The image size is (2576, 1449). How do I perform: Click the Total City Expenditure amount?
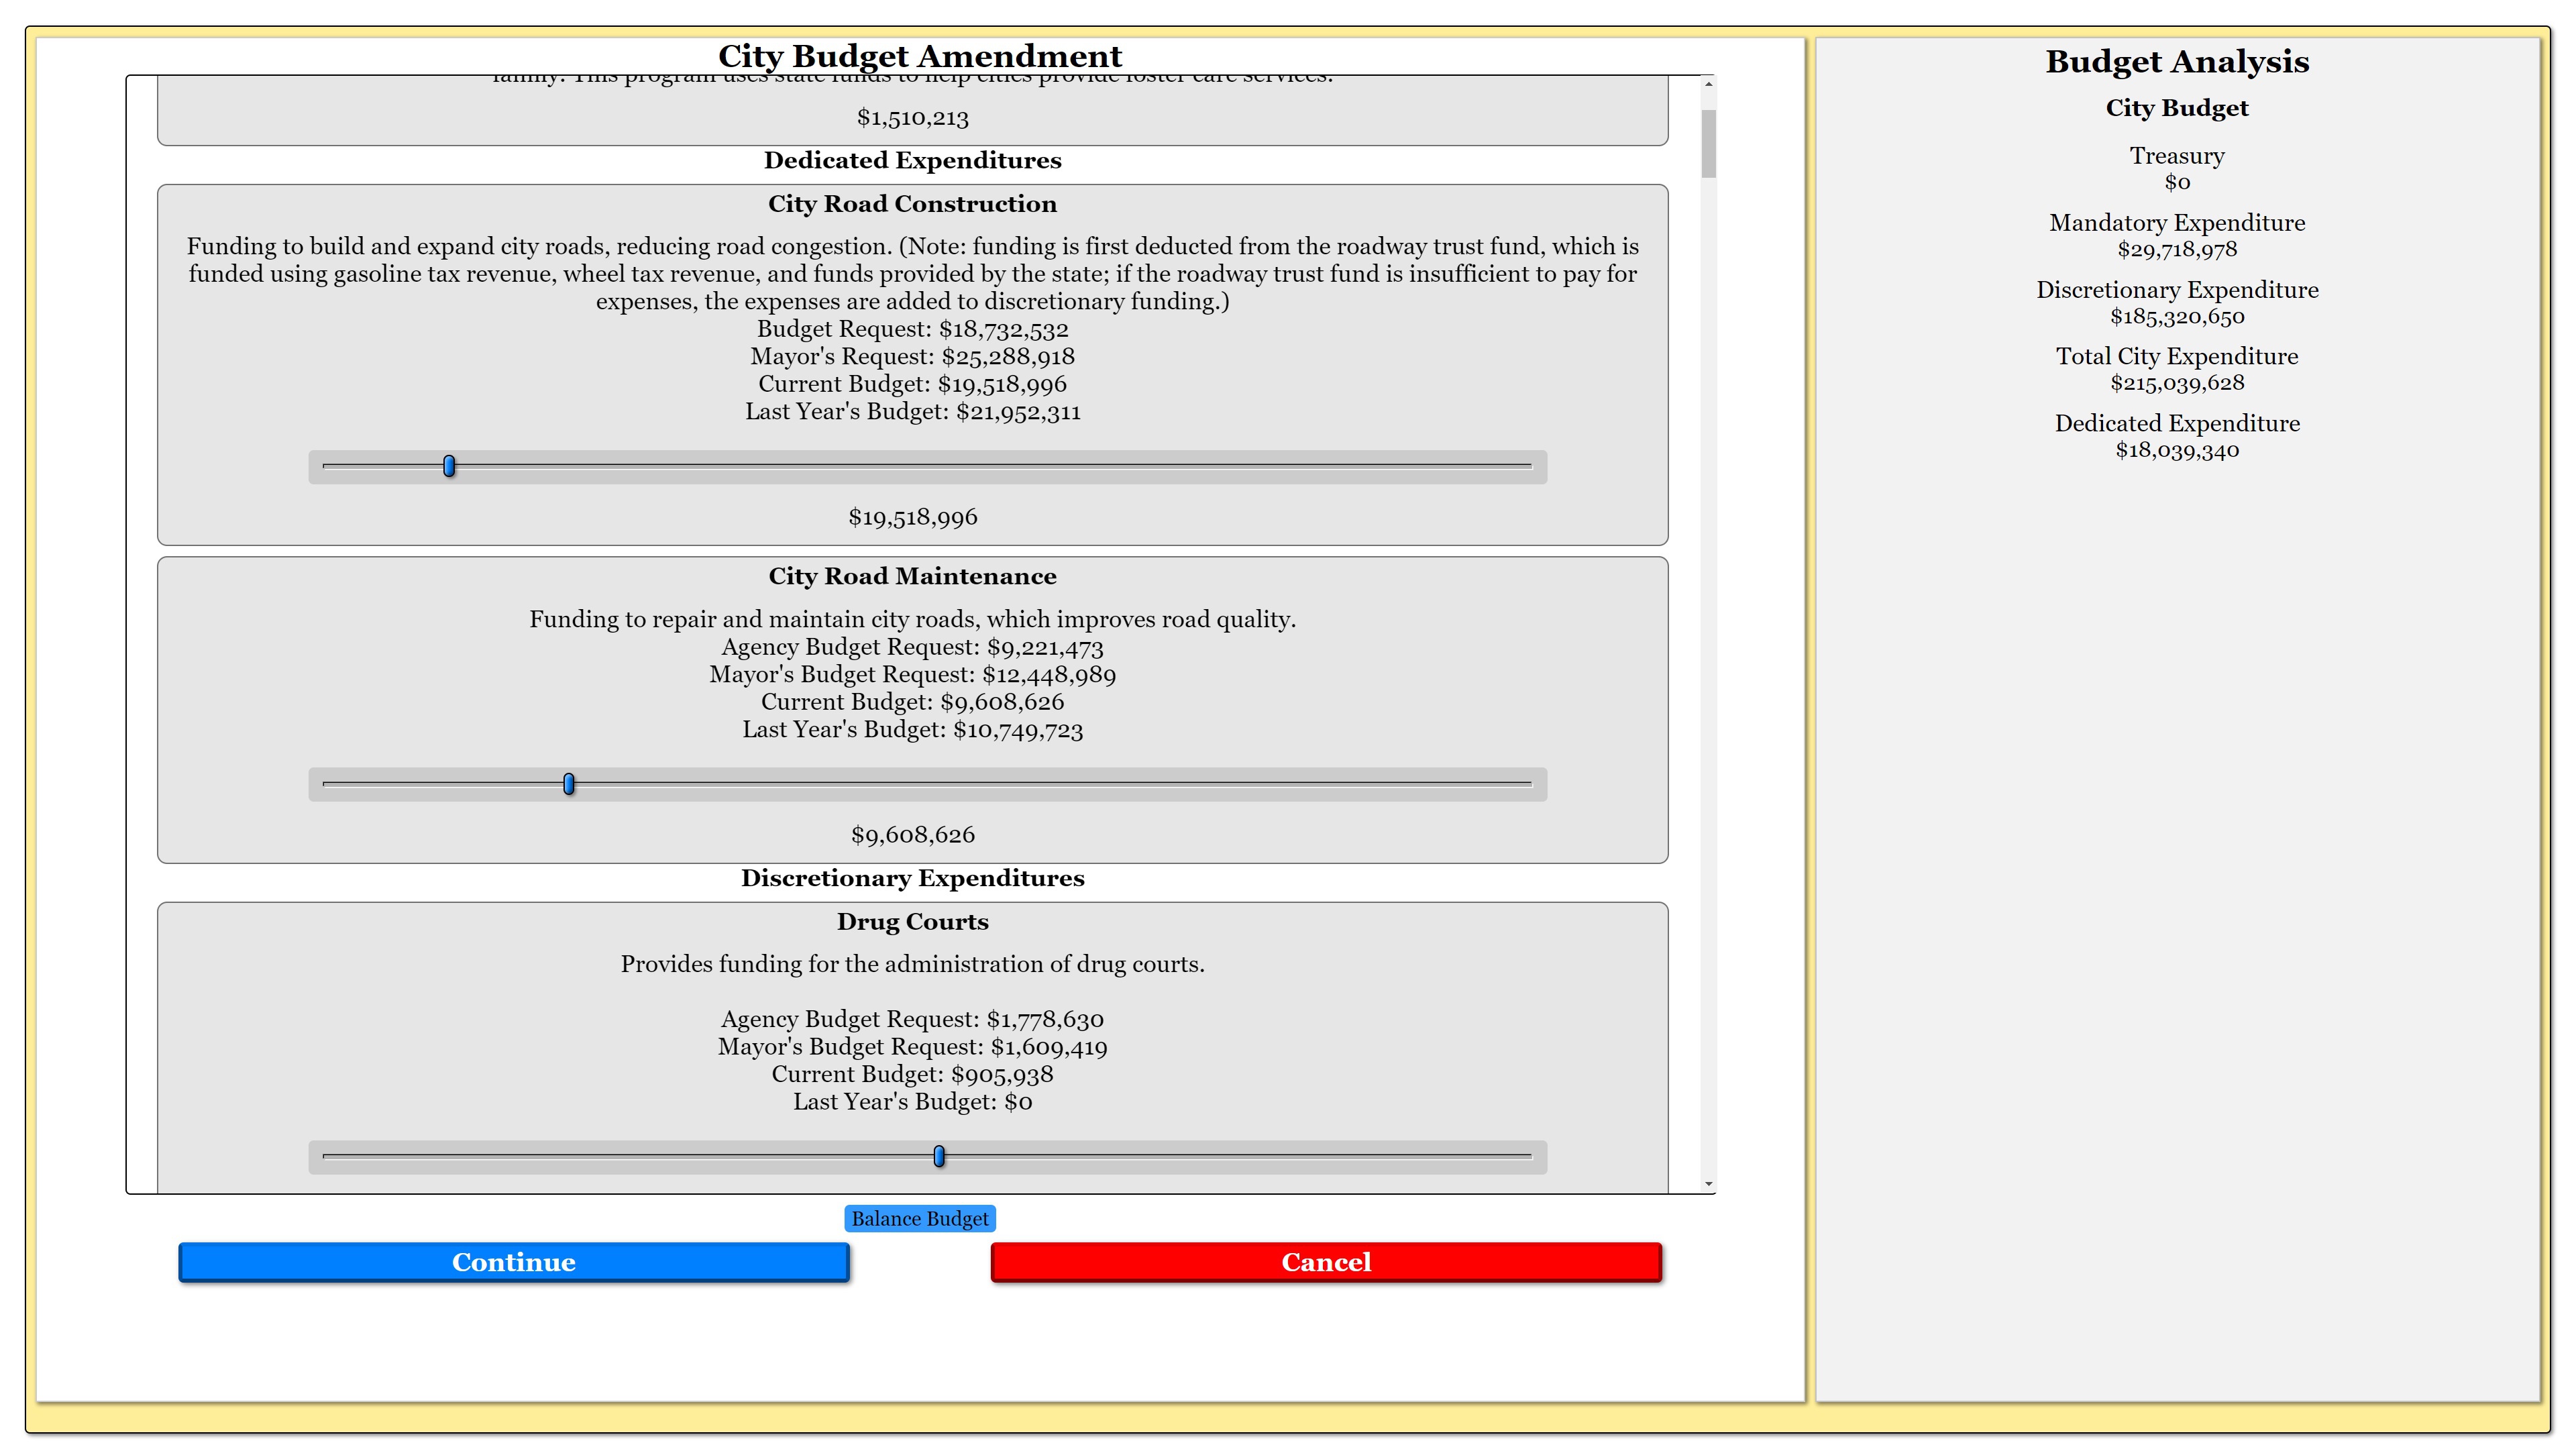(x=2176, y=383)
